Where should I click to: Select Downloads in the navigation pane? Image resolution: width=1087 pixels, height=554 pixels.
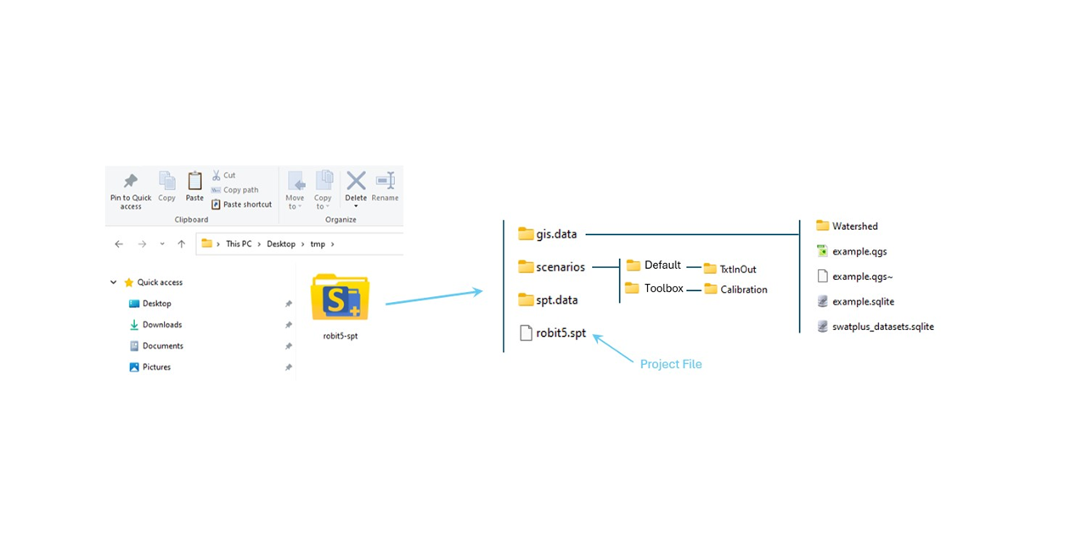161,325
